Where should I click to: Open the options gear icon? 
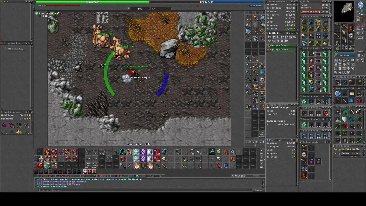[358, 60]
